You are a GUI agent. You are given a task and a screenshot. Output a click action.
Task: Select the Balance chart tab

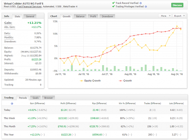80,17
